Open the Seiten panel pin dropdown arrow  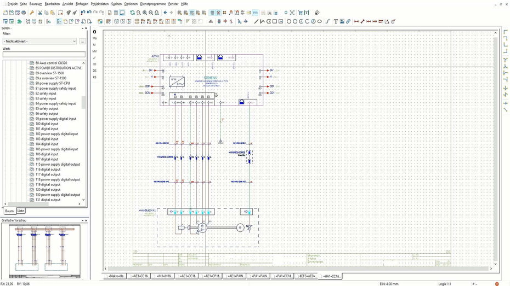82,28
